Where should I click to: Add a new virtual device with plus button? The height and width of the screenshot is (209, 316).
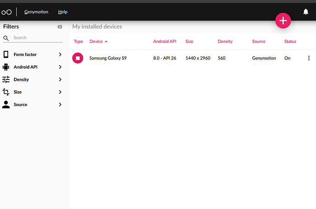coord(283,21)
